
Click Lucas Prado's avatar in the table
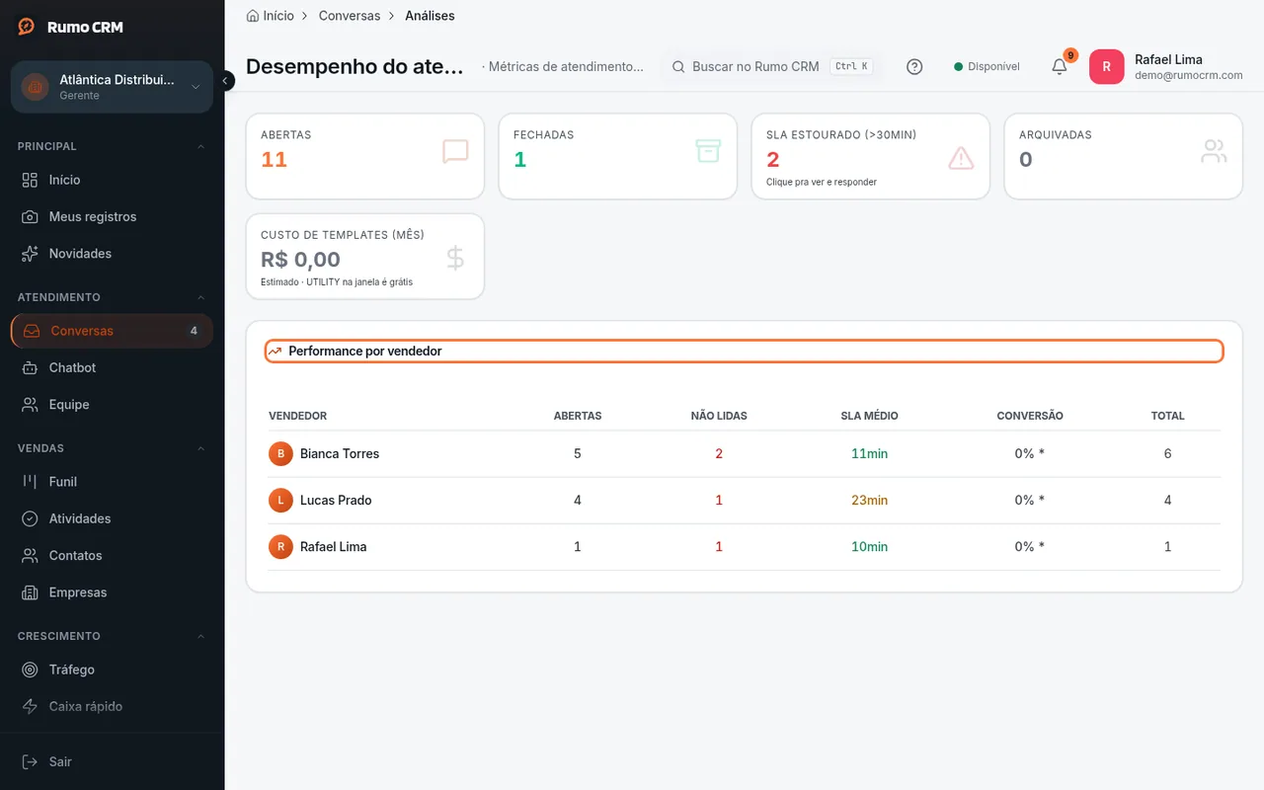tap(280, 501)
